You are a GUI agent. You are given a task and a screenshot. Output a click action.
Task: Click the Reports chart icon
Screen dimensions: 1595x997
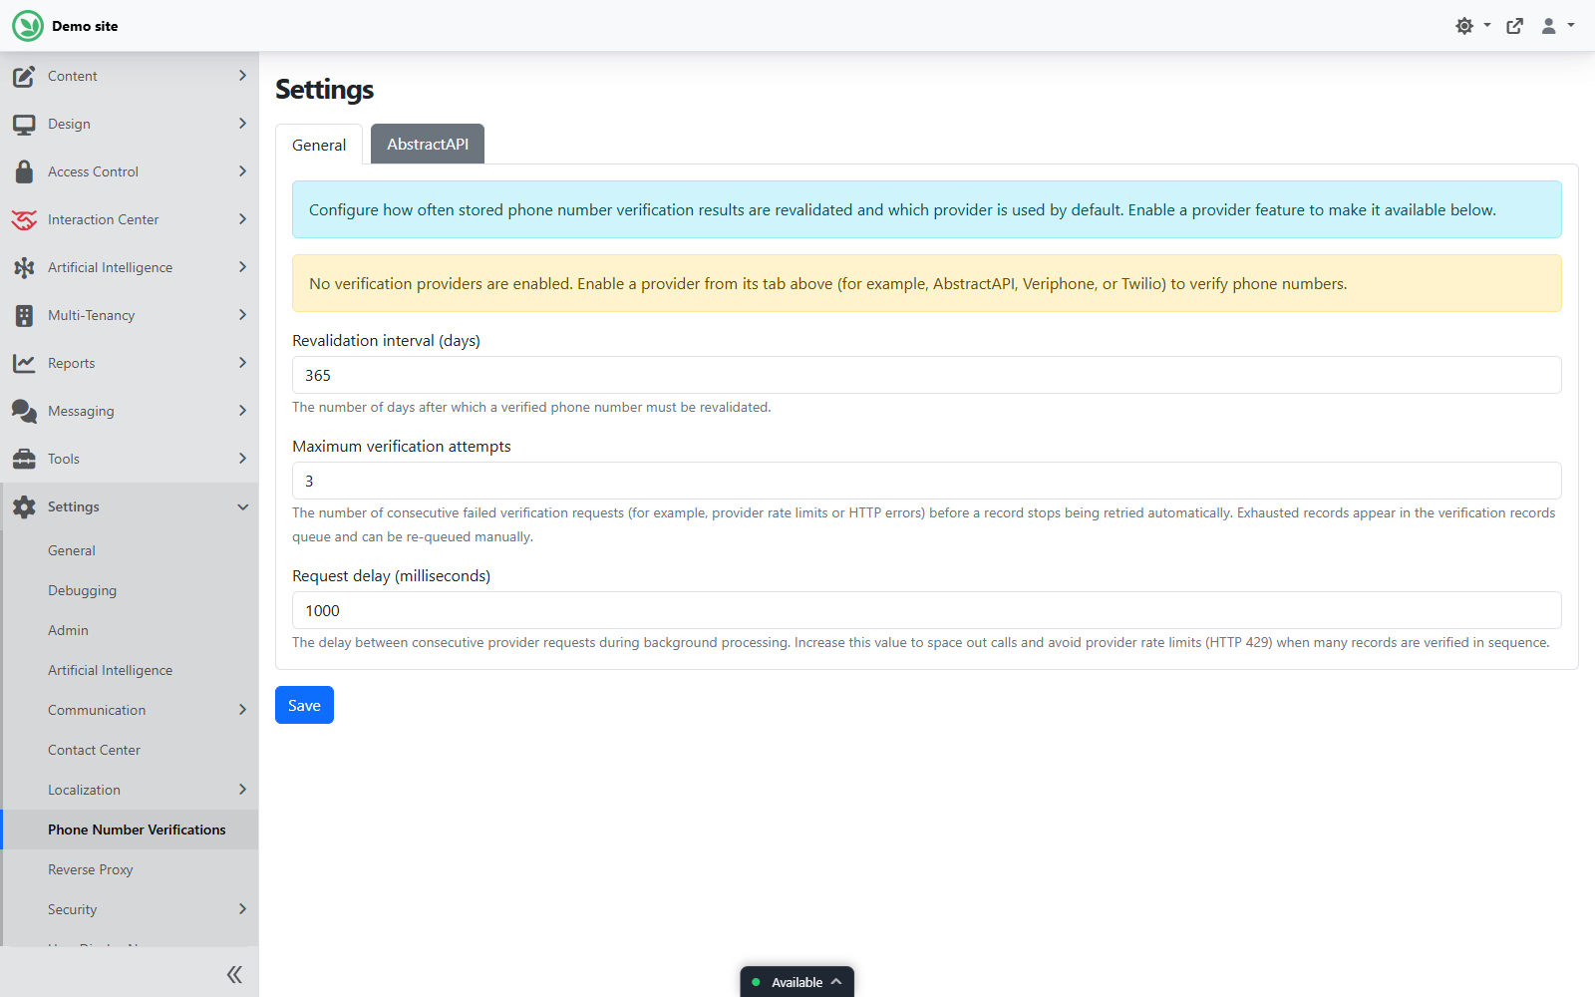(24, 363)
